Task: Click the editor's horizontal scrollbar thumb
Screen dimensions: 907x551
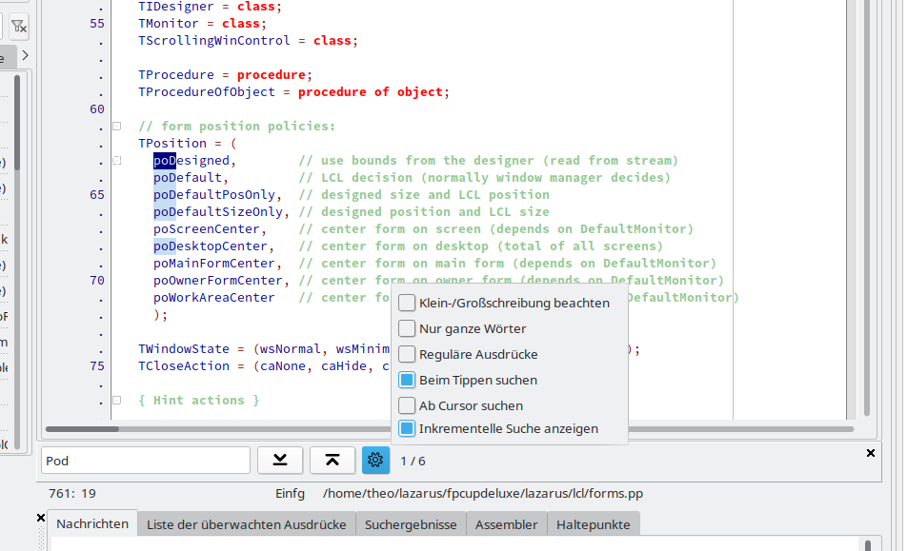Action: point(82,429)
